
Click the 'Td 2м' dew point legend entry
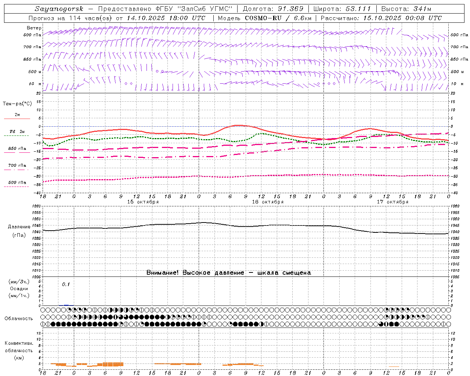17,131
